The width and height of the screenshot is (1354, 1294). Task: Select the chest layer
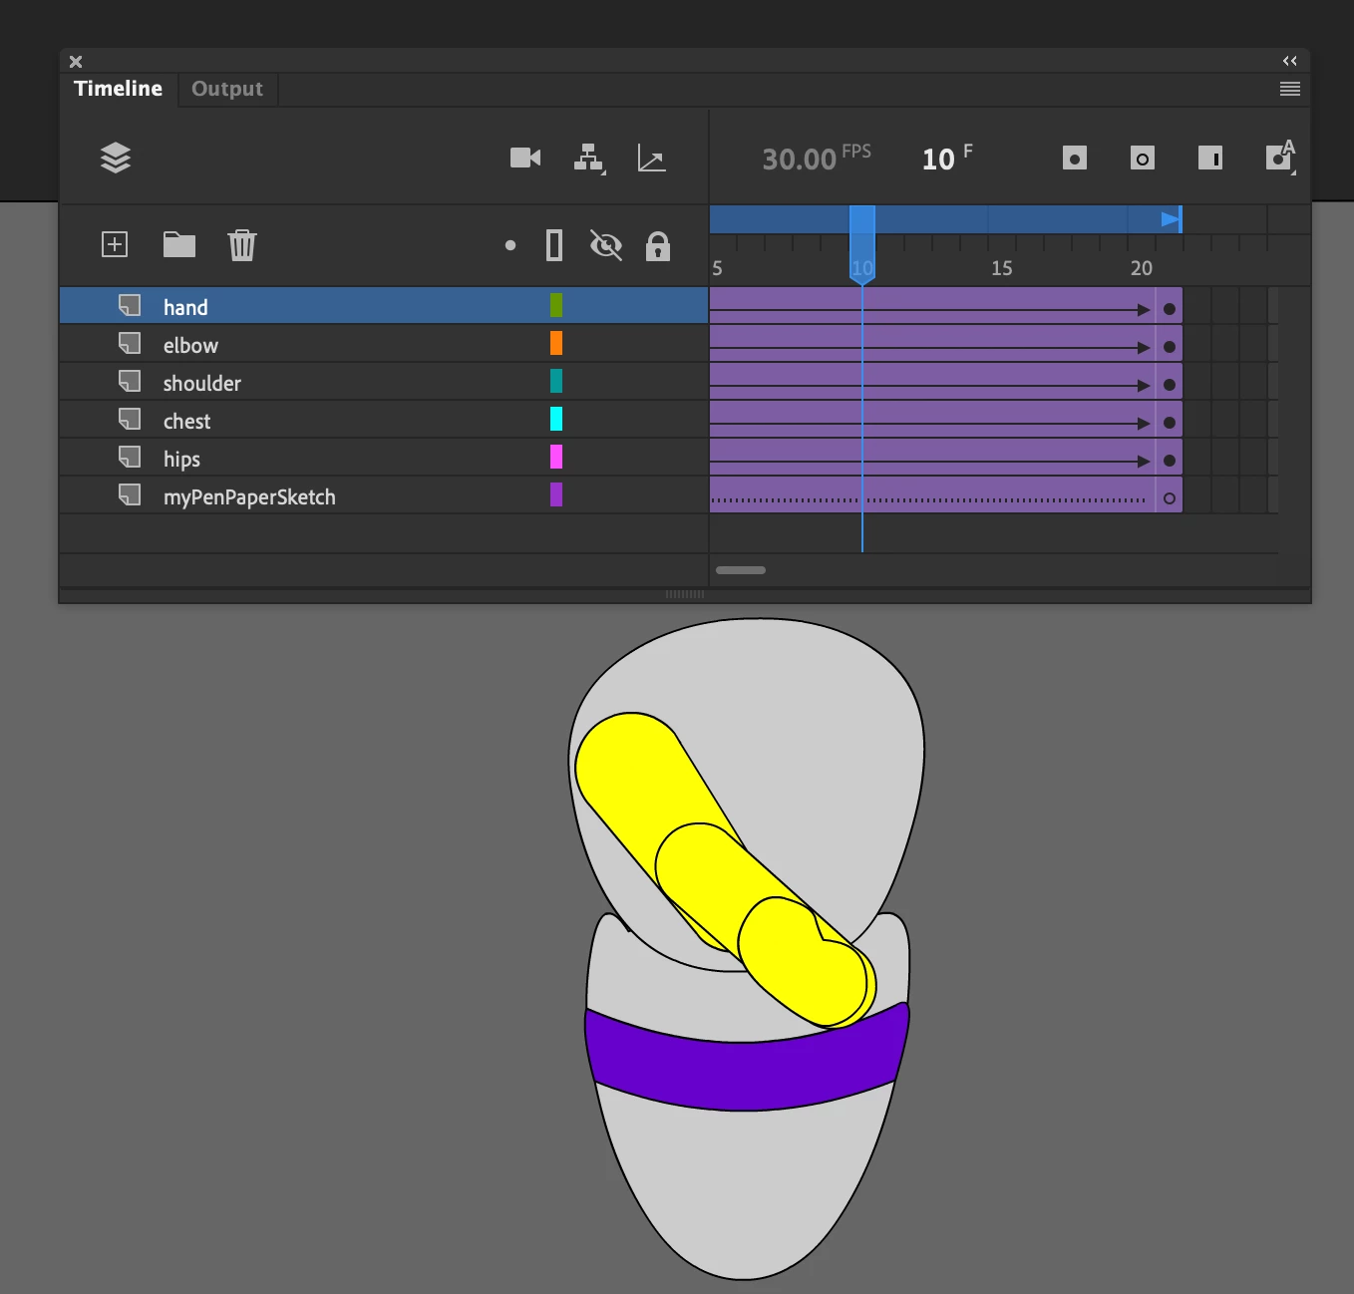coord(384,420)
